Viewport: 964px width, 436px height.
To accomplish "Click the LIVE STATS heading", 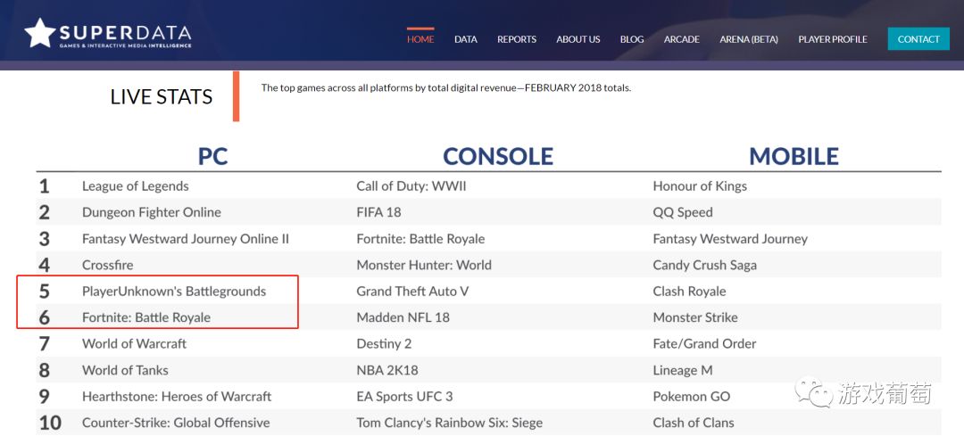I will click(x=161, y=96).
